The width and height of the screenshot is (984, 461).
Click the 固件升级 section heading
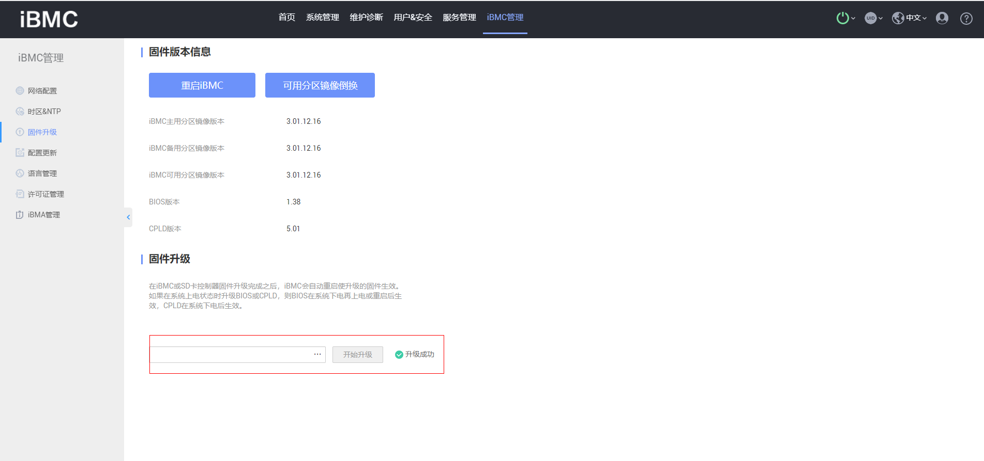tap(170, 259)
